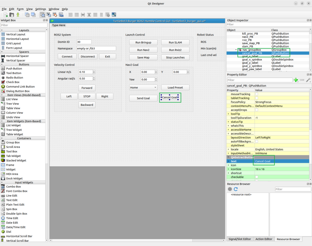
Task: Click the remove property minus icon
Action: [x=302, y=80]
